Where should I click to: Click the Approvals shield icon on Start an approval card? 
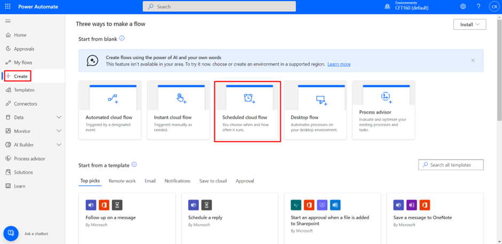tap(322, 204)
